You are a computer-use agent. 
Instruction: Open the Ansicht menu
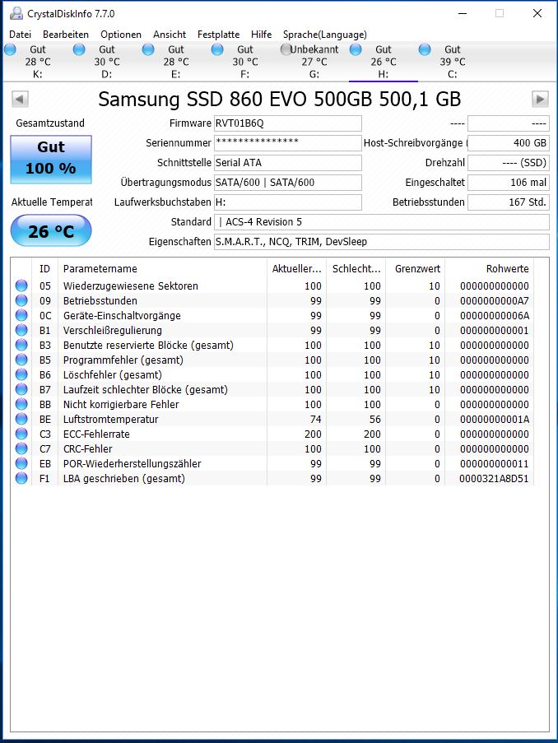tap(170, 35)
